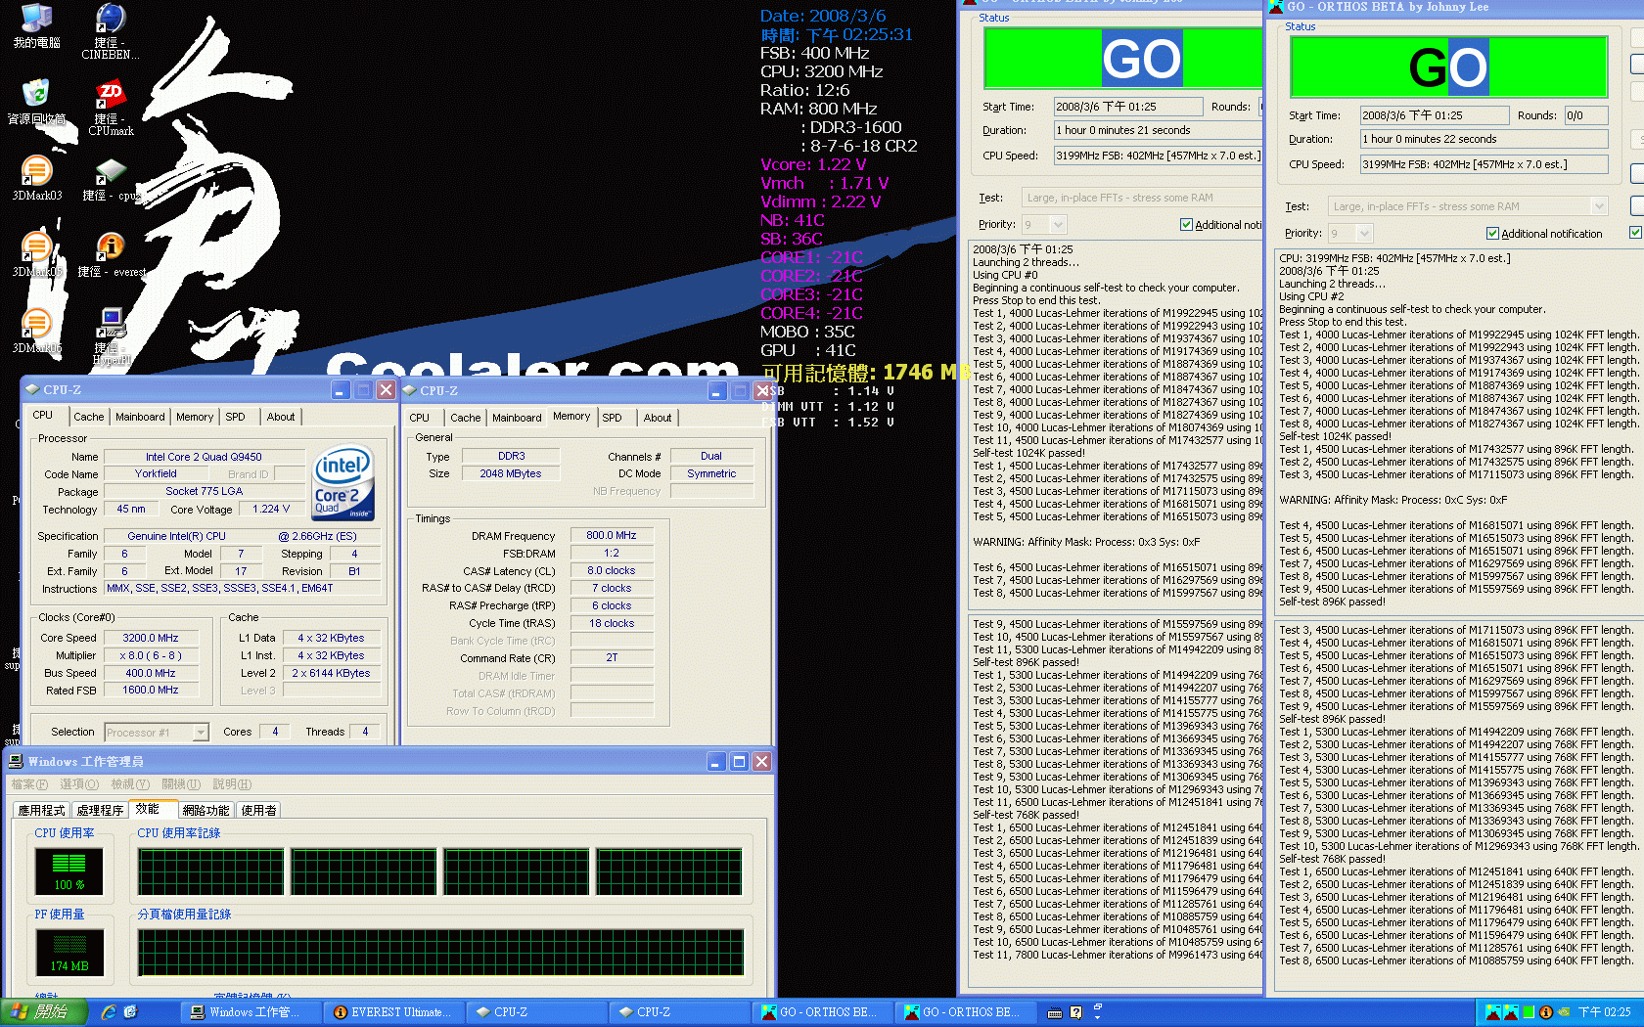The image size is (1644, 1027).
Task: Click the DC Mode value Symmetric
Action: click(x=711, y=473)
